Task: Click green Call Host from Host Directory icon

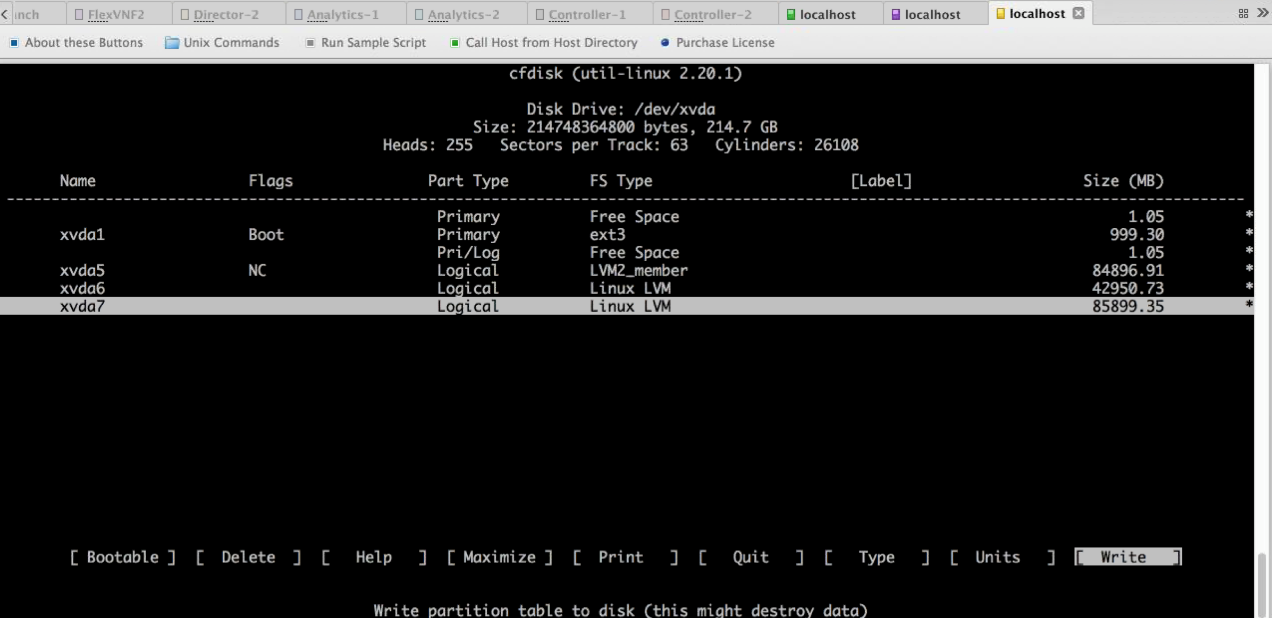Action: 454,42
